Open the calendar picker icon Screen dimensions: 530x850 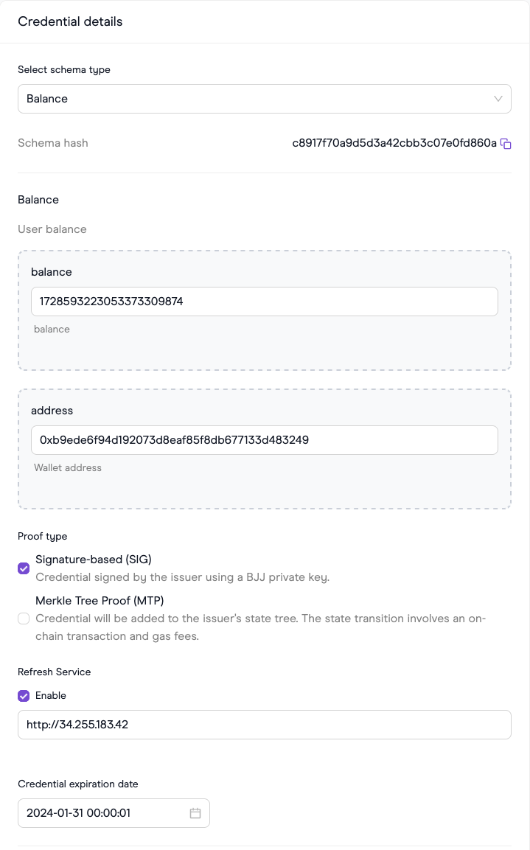[x=195, y=813]
